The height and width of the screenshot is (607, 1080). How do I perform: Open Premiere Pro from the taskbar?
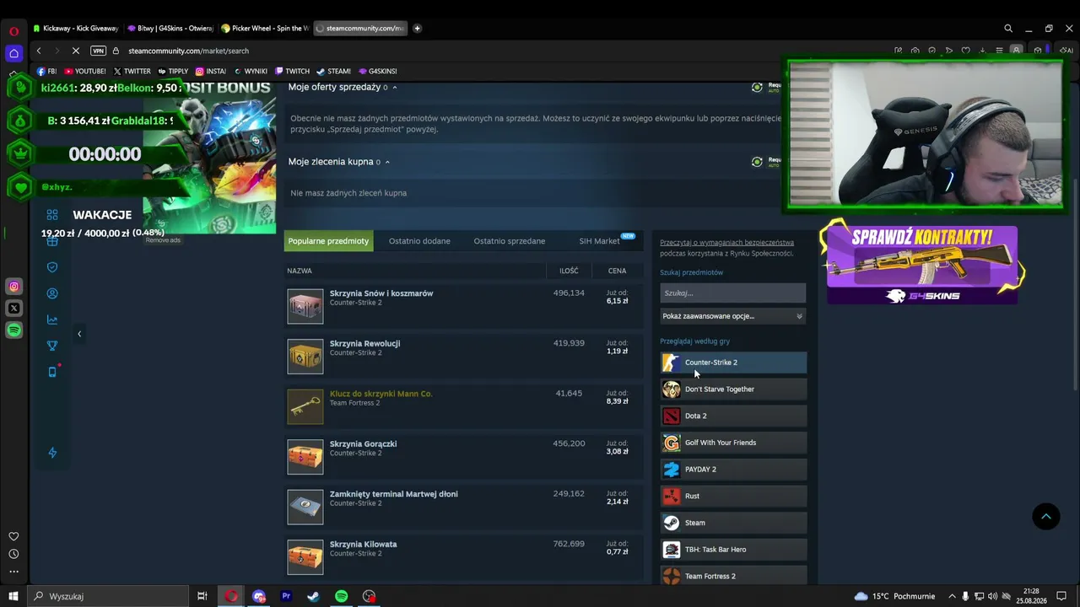pyautogui.click(x=286, y=596)
